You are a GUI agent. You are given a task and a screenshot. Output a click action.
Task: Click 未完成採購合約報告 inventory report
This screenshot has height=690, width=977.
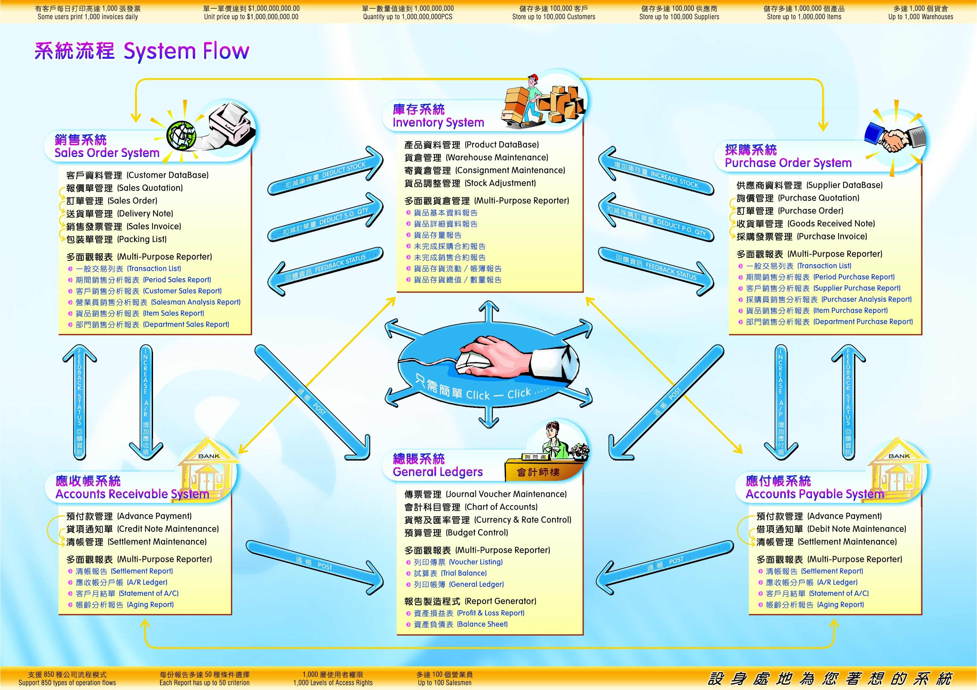coord(449,246)
